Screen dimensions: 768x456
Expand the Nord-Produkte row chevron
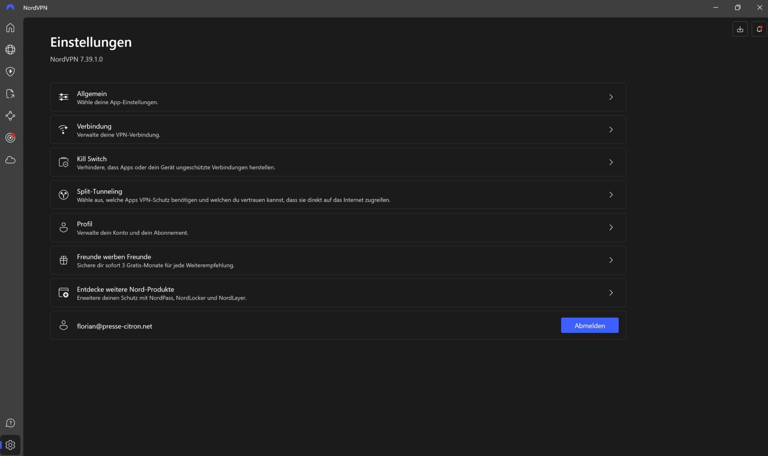pos(611,293)
